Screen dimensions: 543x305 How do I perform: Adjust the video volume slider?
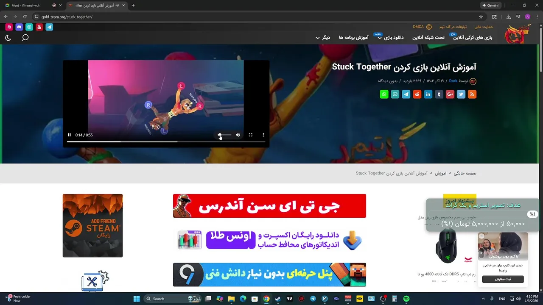(225, 135)
